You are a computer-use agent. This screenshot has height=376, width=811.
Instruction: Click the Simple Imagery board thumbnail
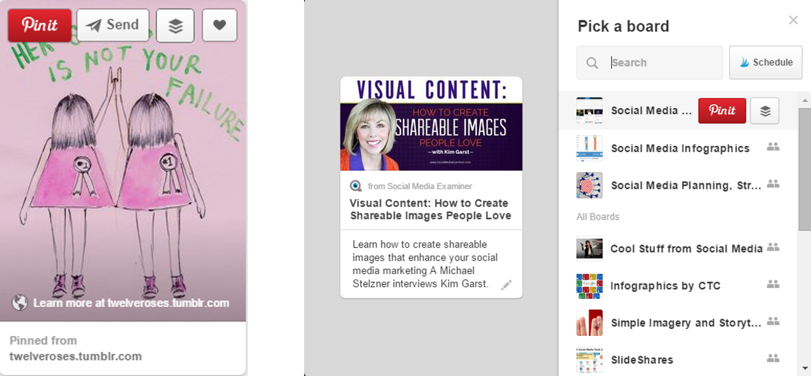(589, 323)
